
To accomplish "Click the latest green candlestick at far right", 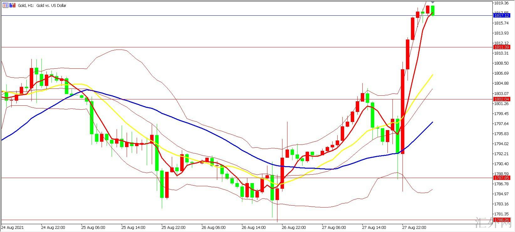I will click(x=433, y=10).
